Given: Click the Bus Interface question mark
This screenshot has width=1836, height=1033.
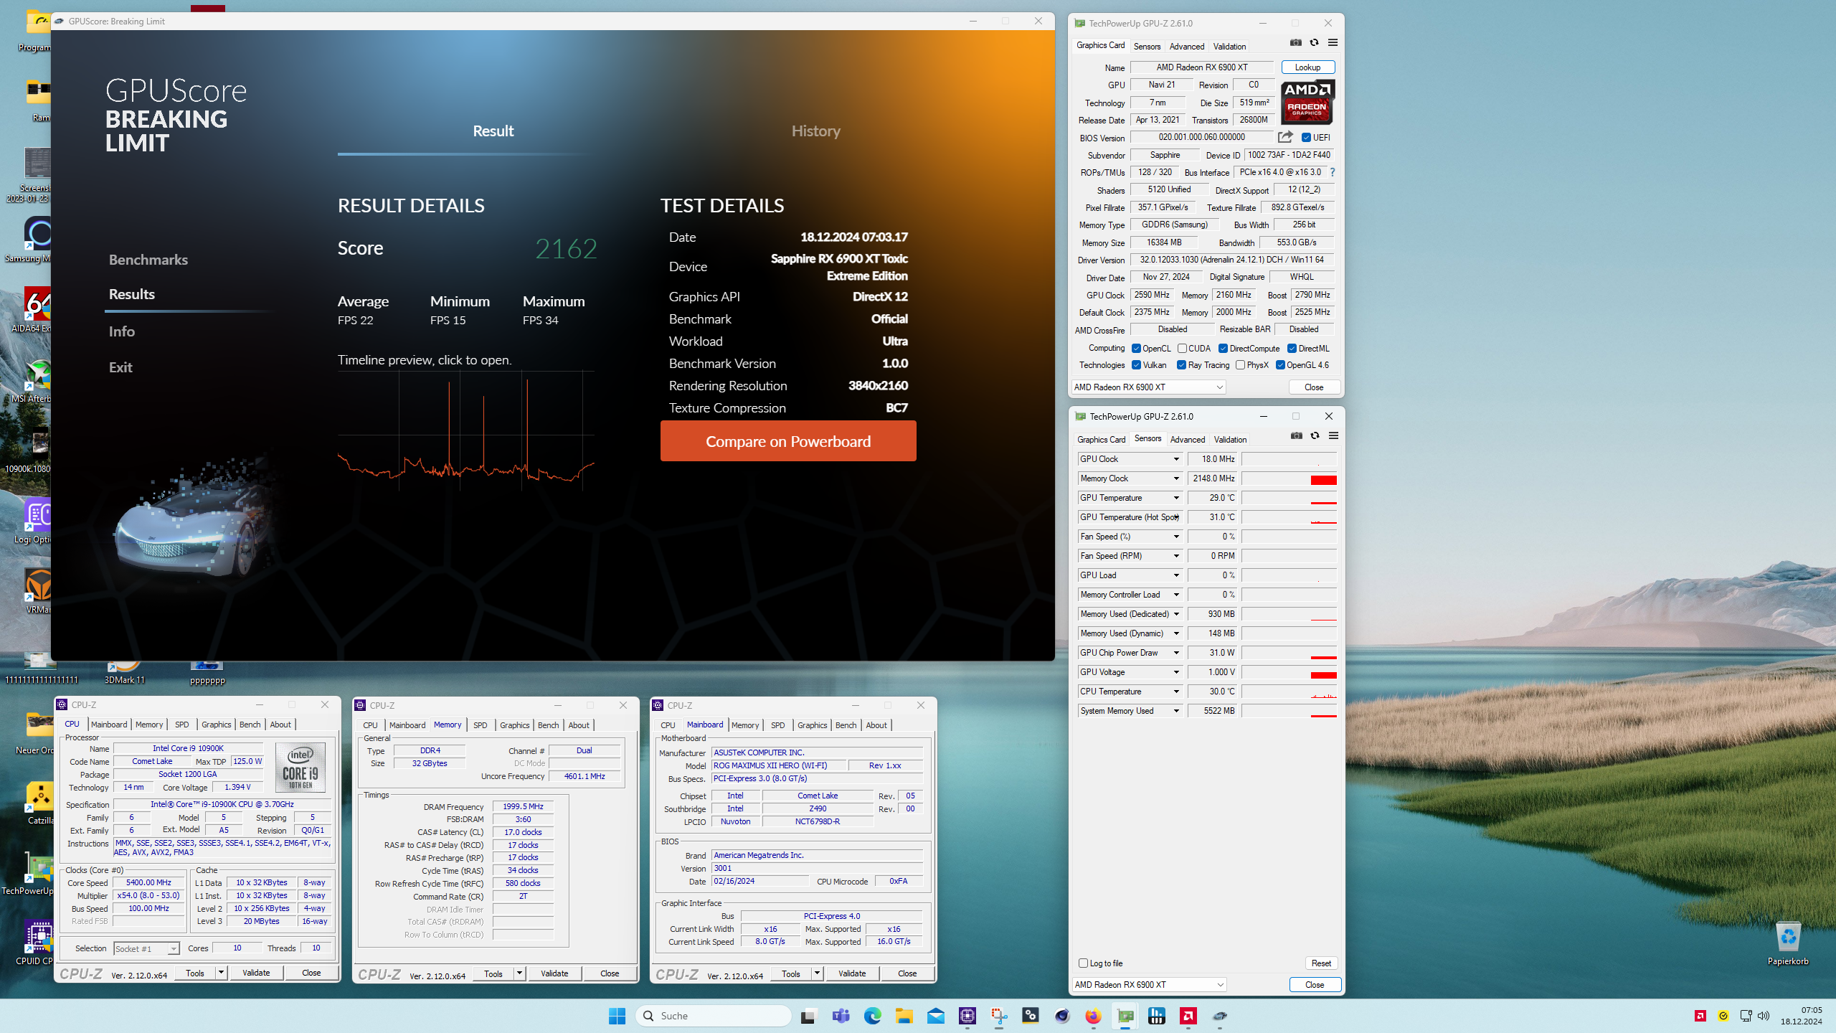Looking at the screenshot, I should tap(1333, 172).
